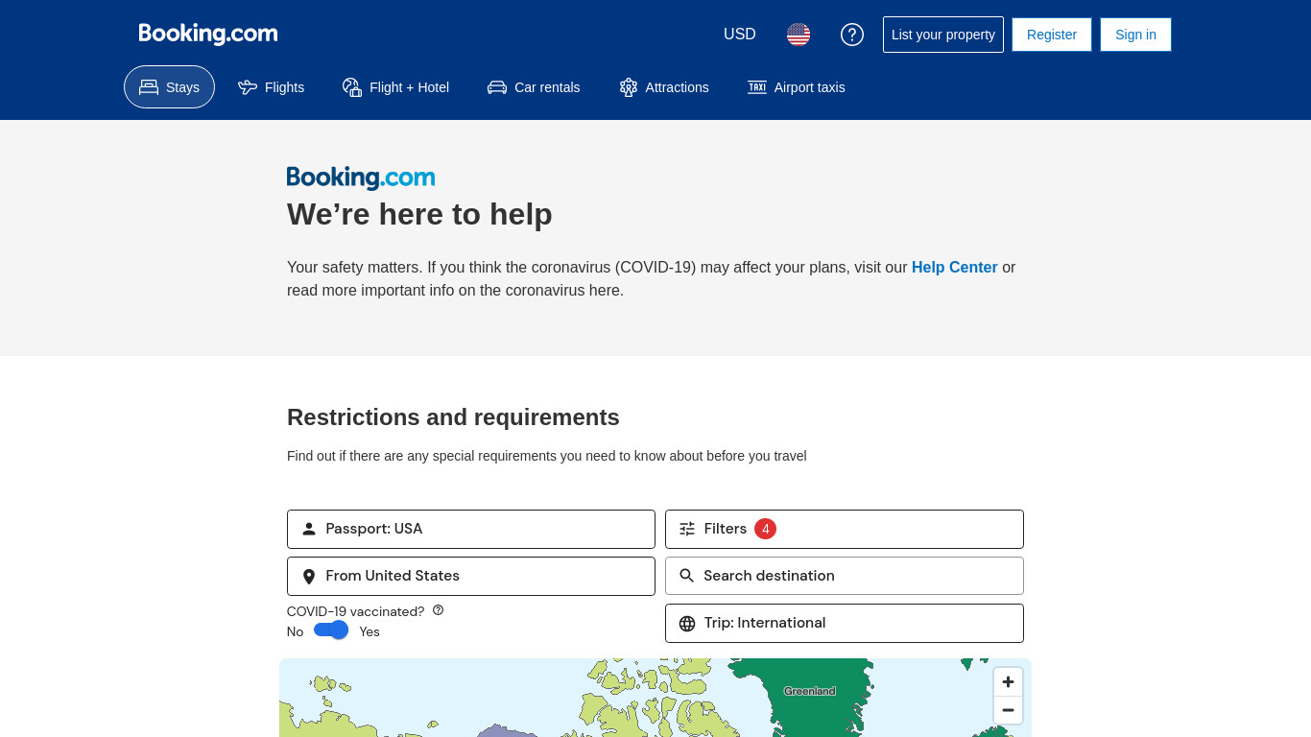Click List your property button

click(x=943, y=35)
